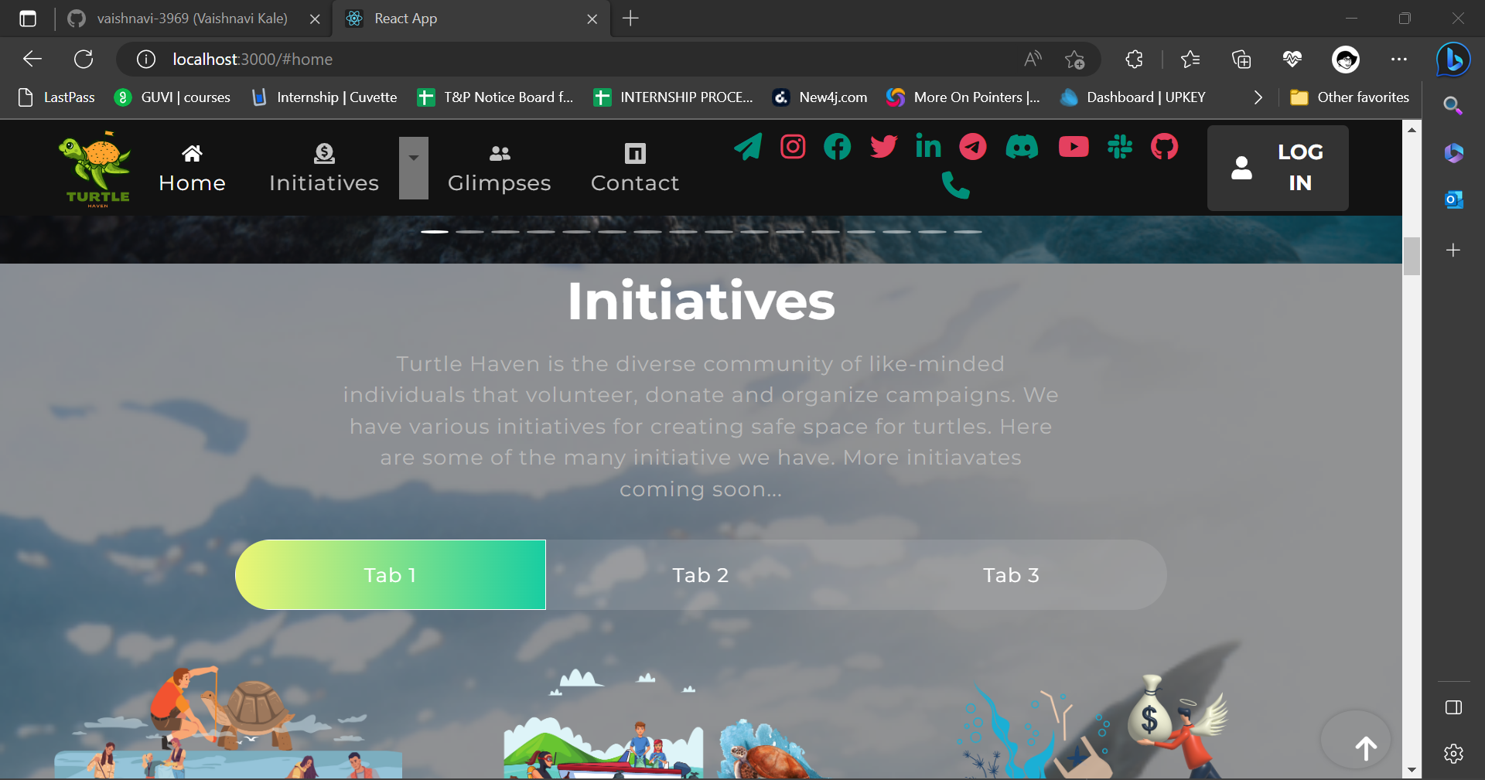
Task: Show more bookmarks with chevron arrow
Action: point(1258,97)
